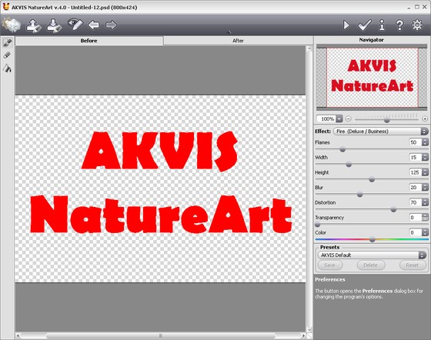Click the Distortion slider handle
This screenshot has height=340, width=431.
coord(393,209)
